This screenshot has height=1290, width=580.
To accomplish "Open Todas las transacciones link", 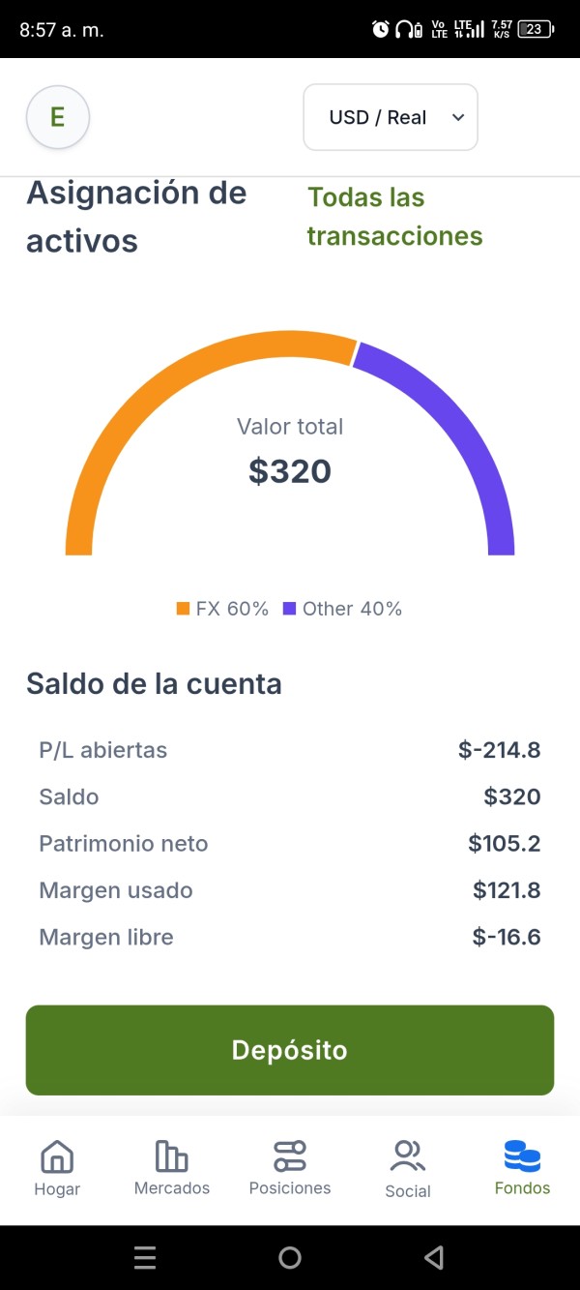I will point(394,217).
